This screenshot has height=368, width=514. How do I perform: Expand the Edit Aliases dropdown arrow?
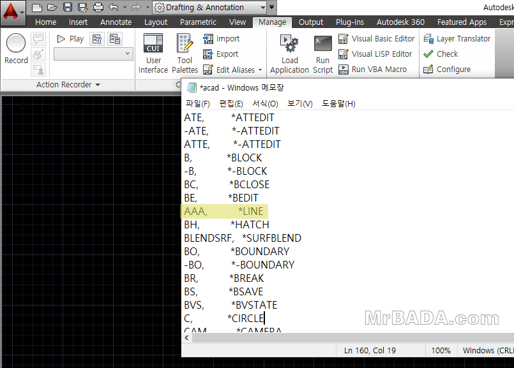[x=261, y=70]
